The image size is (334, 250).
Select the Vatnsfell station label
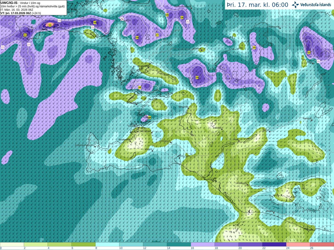307,118
